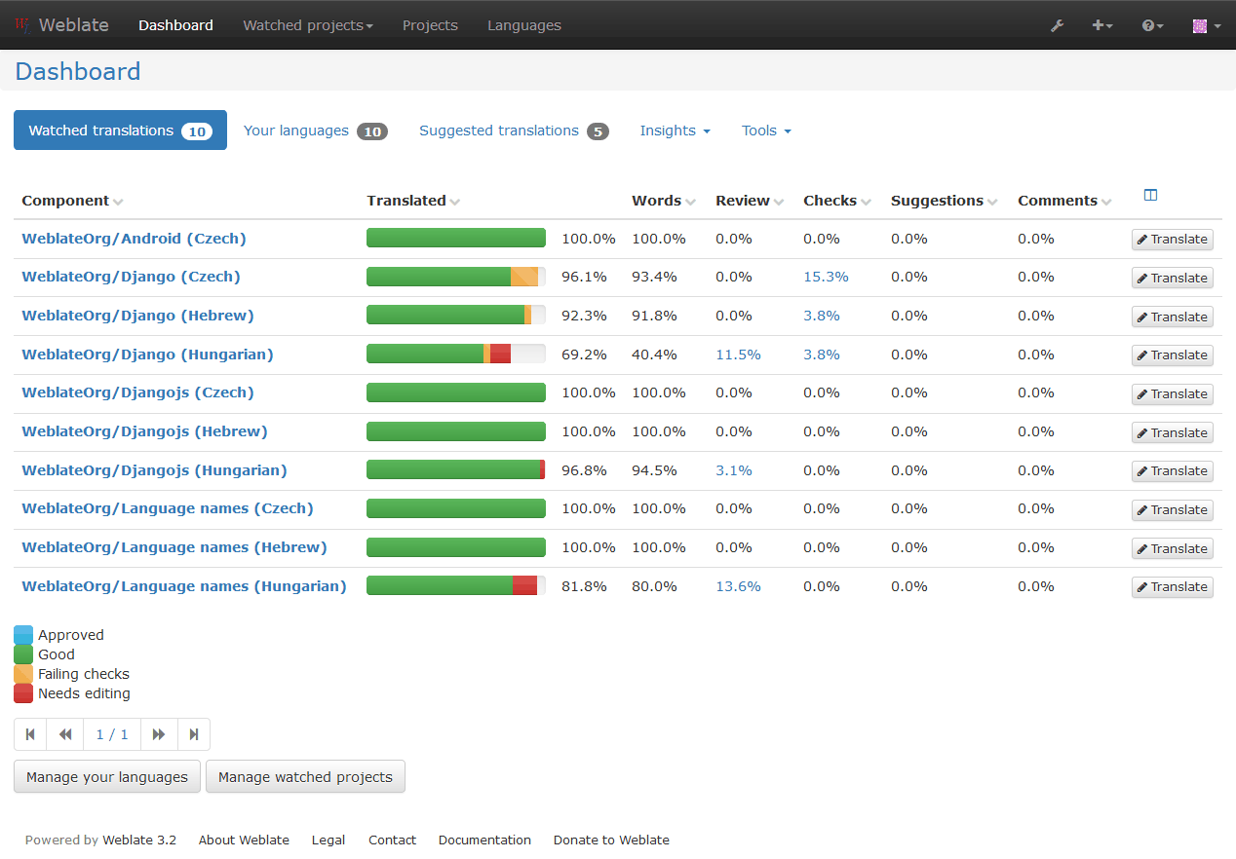Open WeblateOrg/Django (Hebrew) component link
Viewport: 1236px width, 859px height.
pyautogui.click(x=137, y=316)
